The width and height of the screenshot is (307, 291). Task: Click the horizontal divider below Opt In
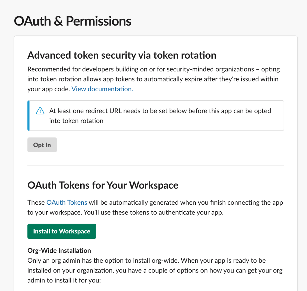pyautogui.click(x=156, y=166)
